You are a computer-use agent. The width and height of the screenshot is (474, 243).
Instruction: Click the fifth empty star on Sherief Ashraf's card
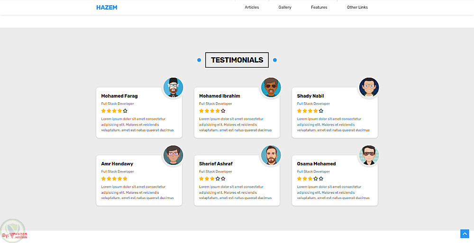click(x=223, y=179)
